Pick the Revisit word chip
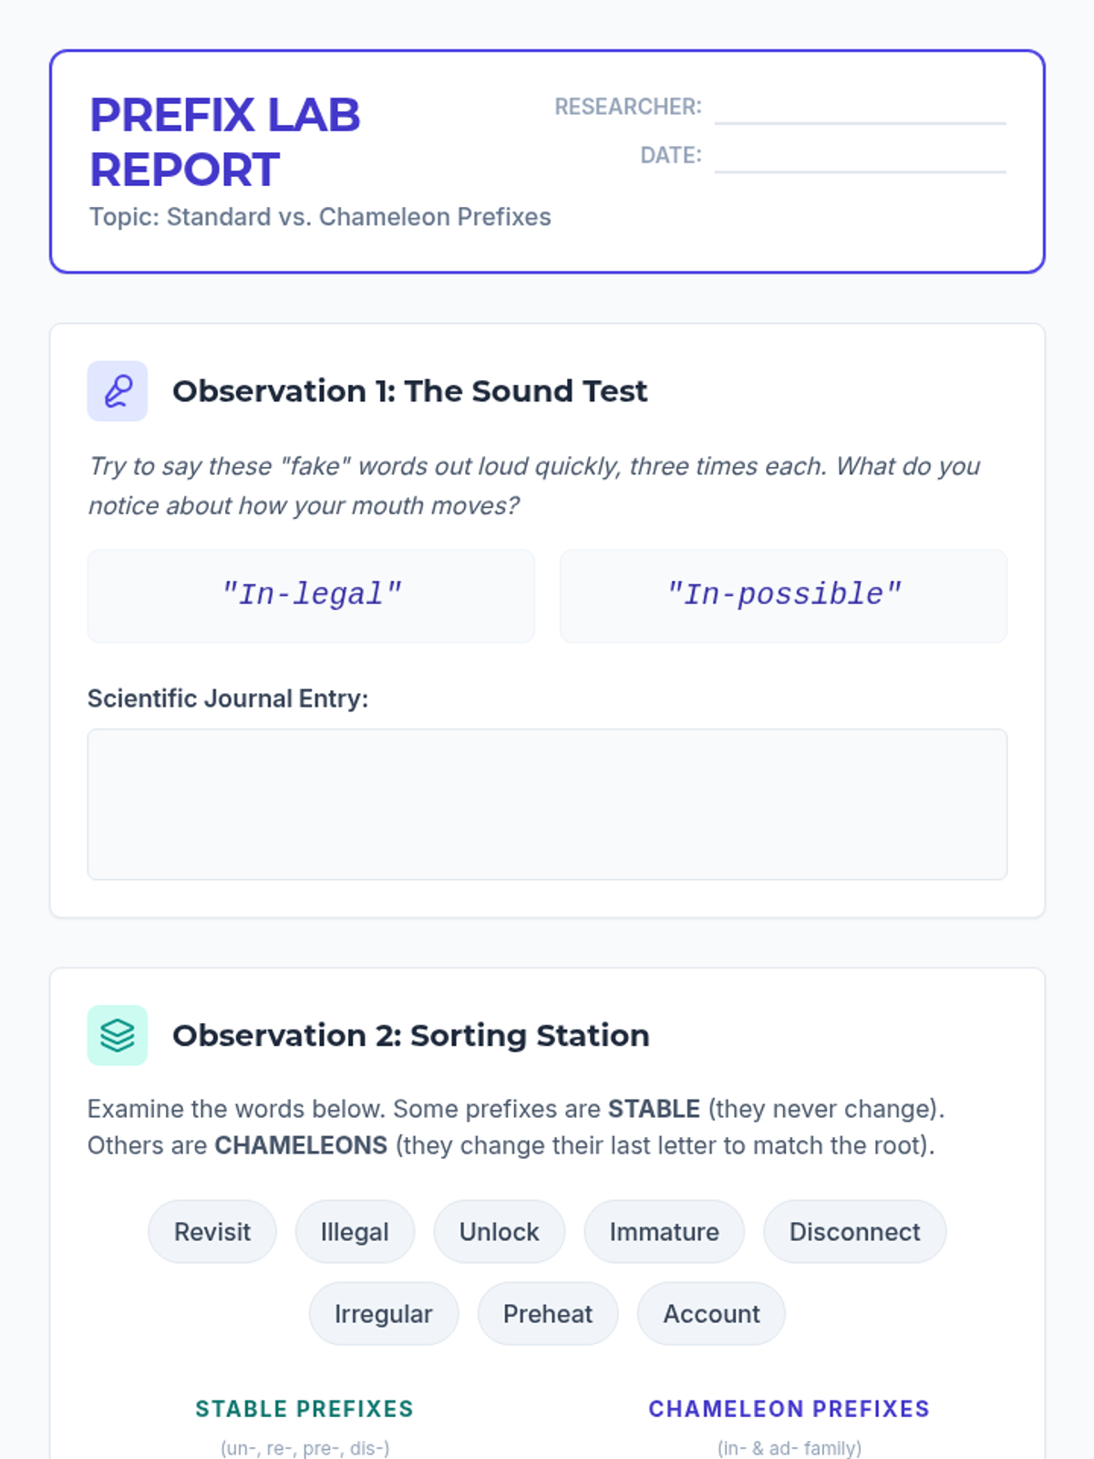 212,1232
